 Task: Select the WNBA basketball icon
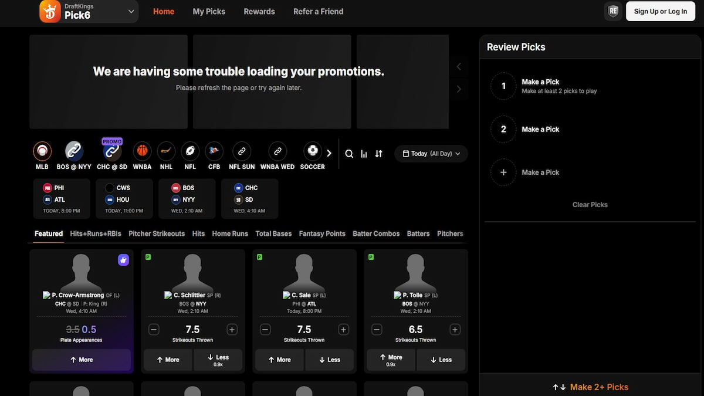coord(142,151)
